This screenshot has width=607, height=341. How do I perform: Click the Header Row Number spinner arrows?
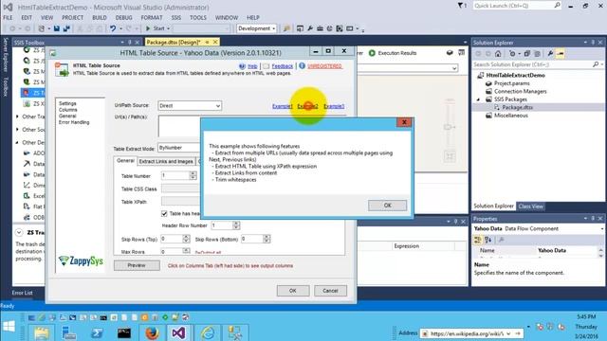pos(236,225)
